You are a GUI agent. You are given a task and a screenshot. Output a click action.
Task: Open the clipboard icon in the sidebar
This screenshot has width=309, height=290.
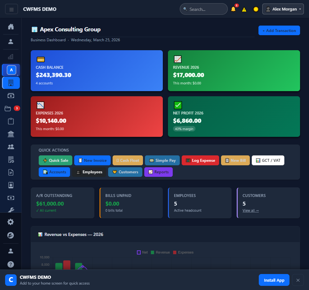pos(11,121)
